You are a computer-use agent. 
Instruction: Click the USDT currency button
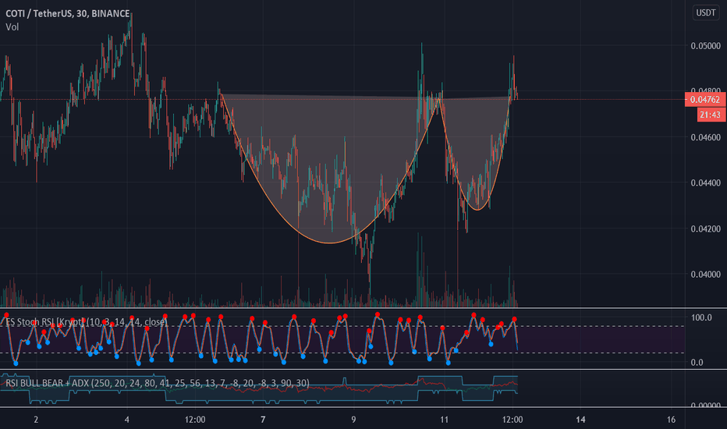706,12
